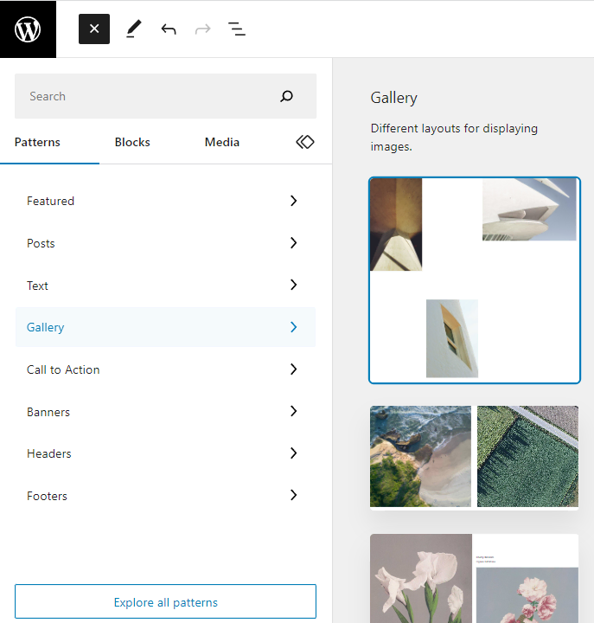
Task: Expand the Posts patterns category
Action: tap(165, 243)
